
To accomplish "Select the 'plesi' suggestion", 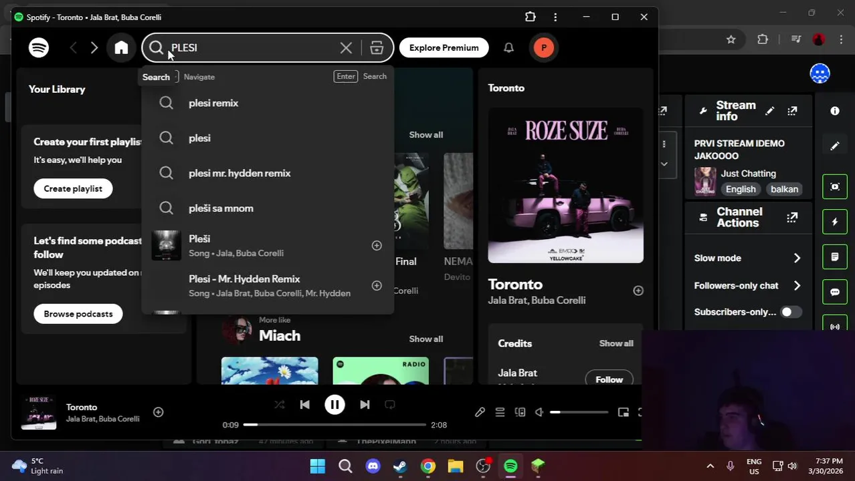I will (x=268, y=138).
